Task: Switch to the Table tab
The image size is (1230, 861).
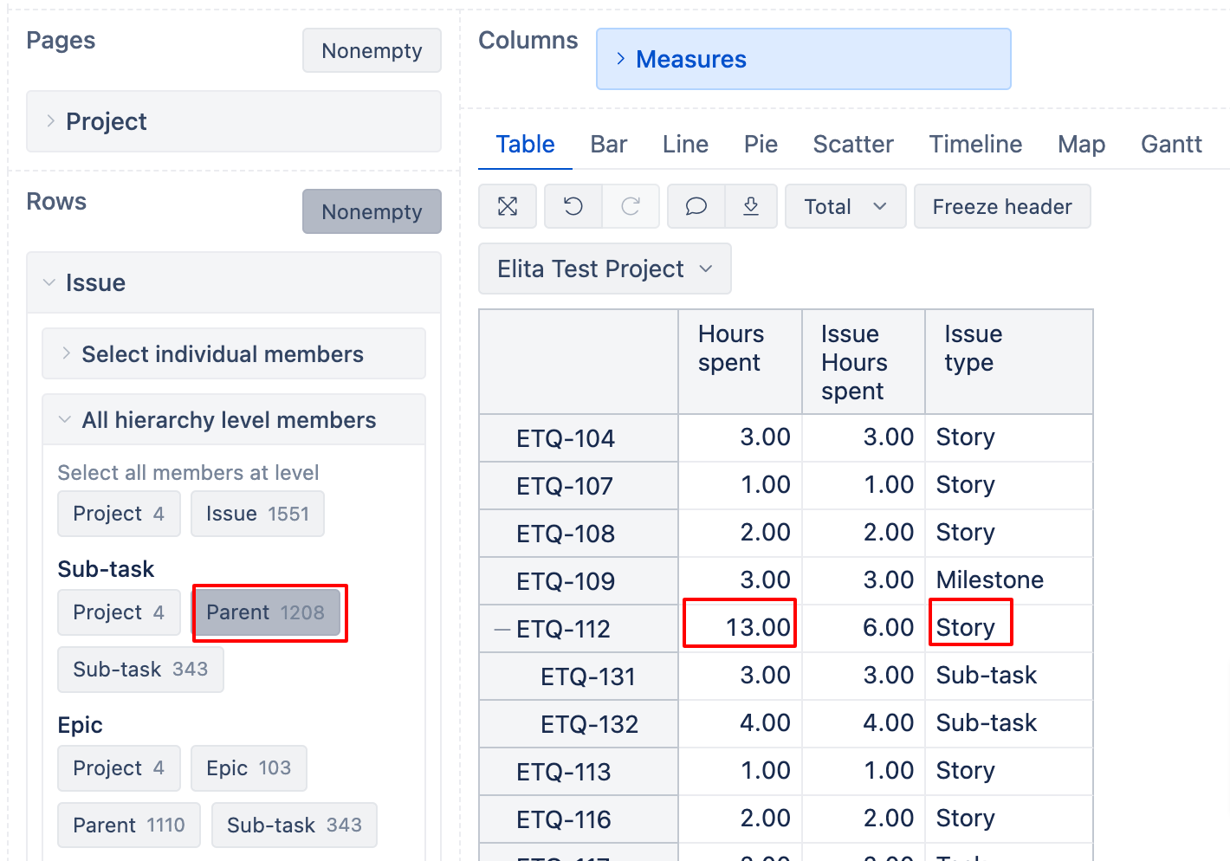Action: [525, 144]
